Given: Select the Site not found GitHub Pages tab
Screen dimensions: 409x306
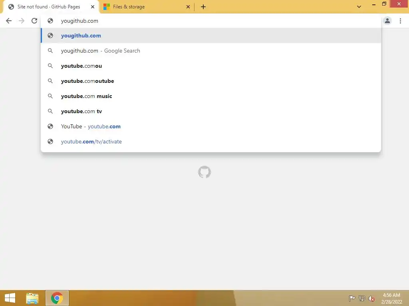Looking at the screenshot, I should click(51, 7).
